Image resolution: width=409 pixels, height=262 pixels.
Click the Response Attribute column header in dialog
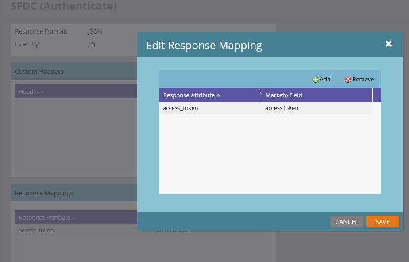point(211,95)
